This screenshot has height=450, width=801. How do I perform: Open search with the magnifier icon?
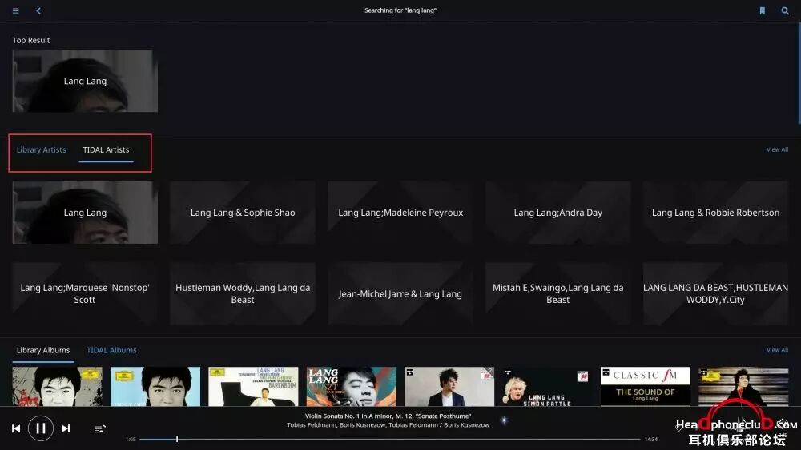point(785,10)
